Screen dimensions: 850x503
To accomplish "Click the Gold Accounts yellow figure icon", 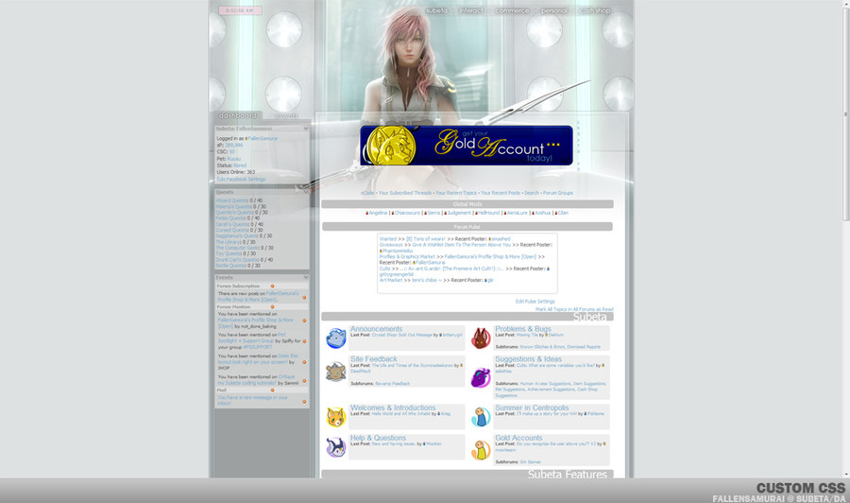I will click(481, 450).
